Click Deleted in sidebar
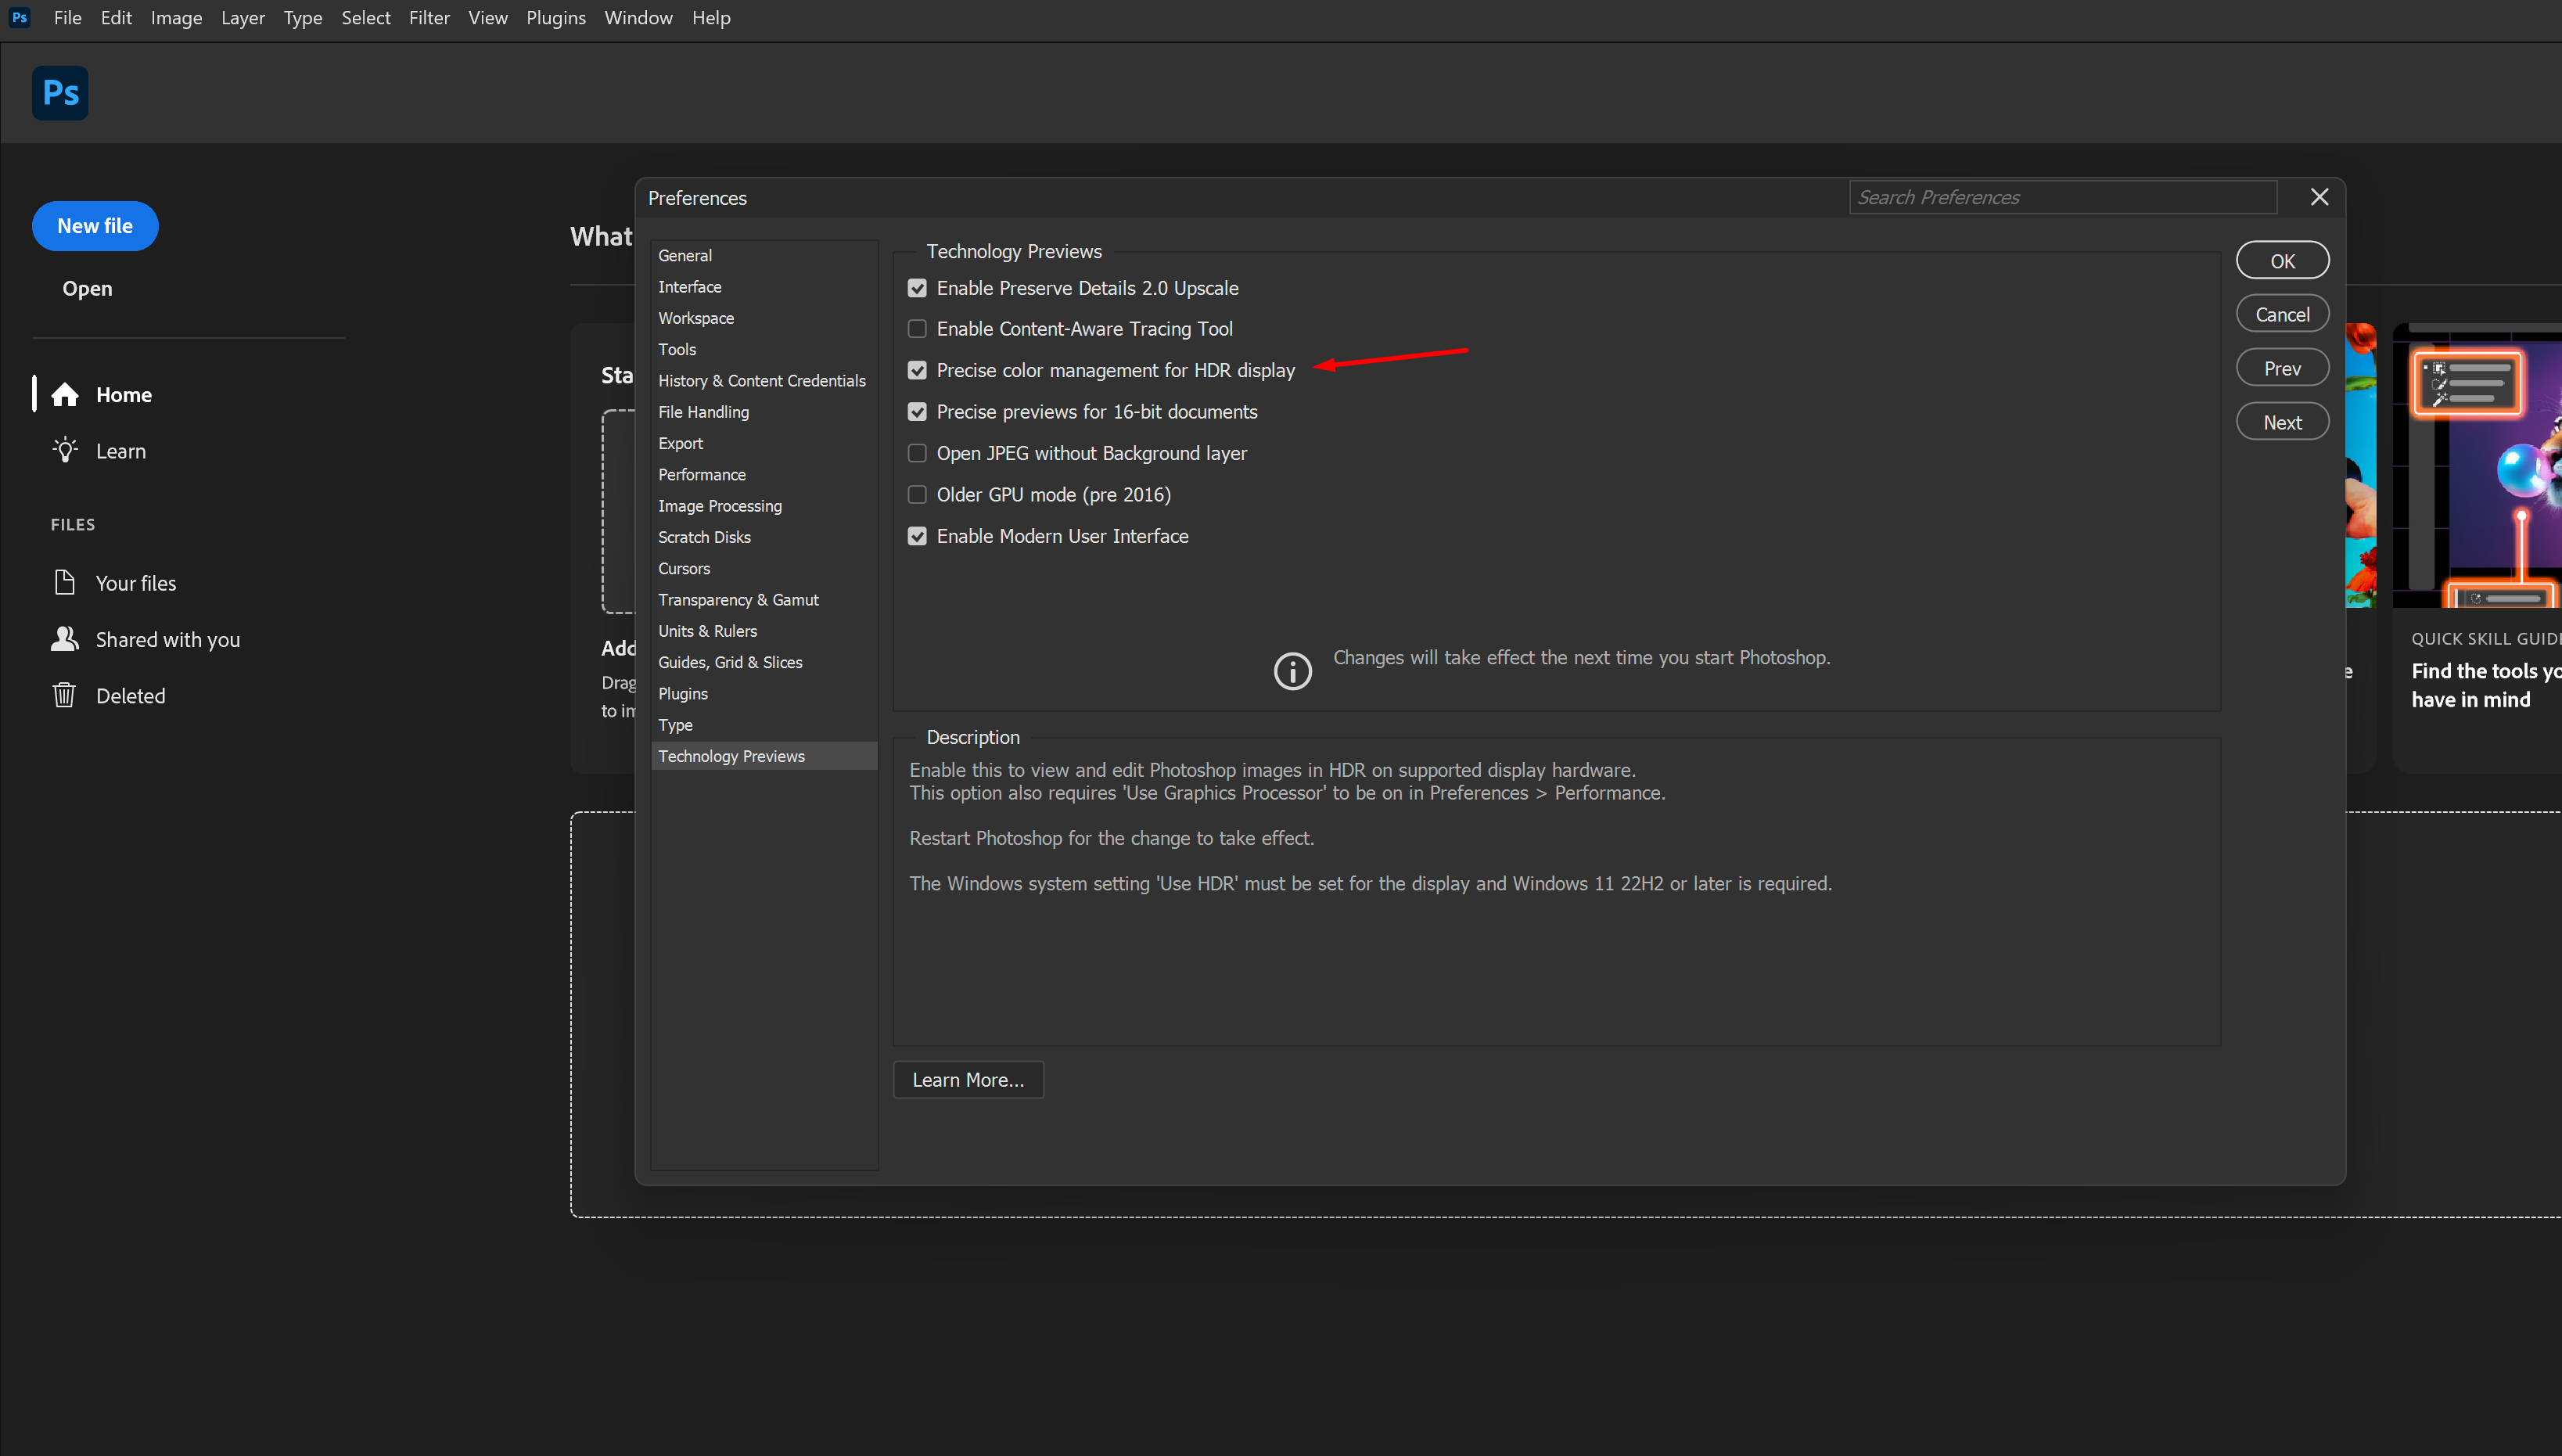Screen dimensions: 2562x1456 pos(130,696)
